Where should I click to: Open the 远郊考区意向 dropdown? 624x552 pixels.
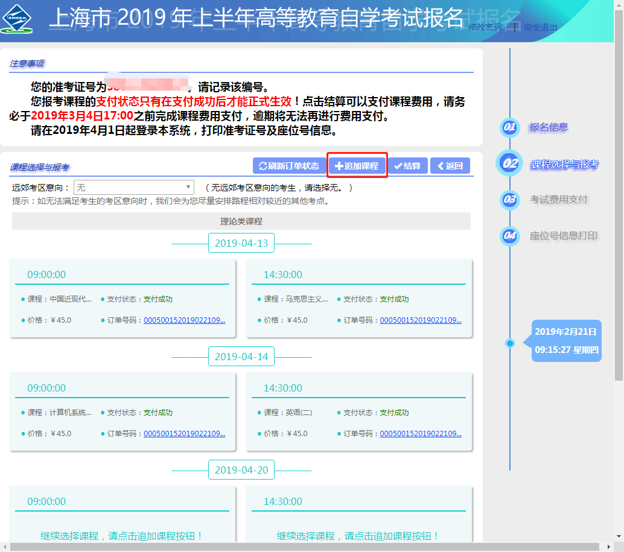[x=133, y=188]
